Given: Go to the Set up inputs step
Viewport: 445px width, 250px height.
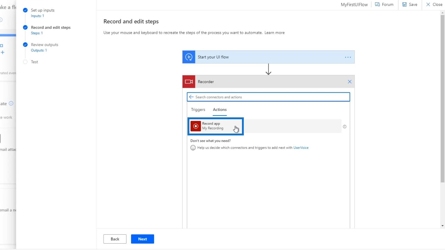Looking at the screenshot, I should tap(43, 10).
